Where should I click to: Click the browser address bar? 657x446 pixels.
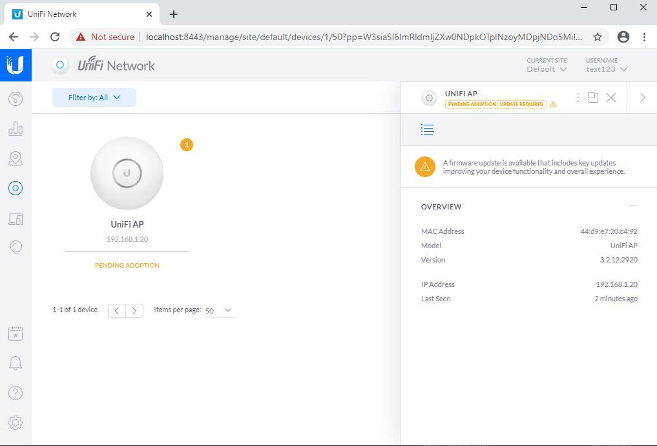(364, 37)
